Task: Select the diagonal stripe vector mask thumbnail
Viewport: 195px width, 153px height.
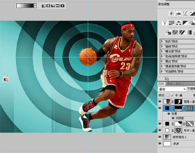Action: [190, 124]
